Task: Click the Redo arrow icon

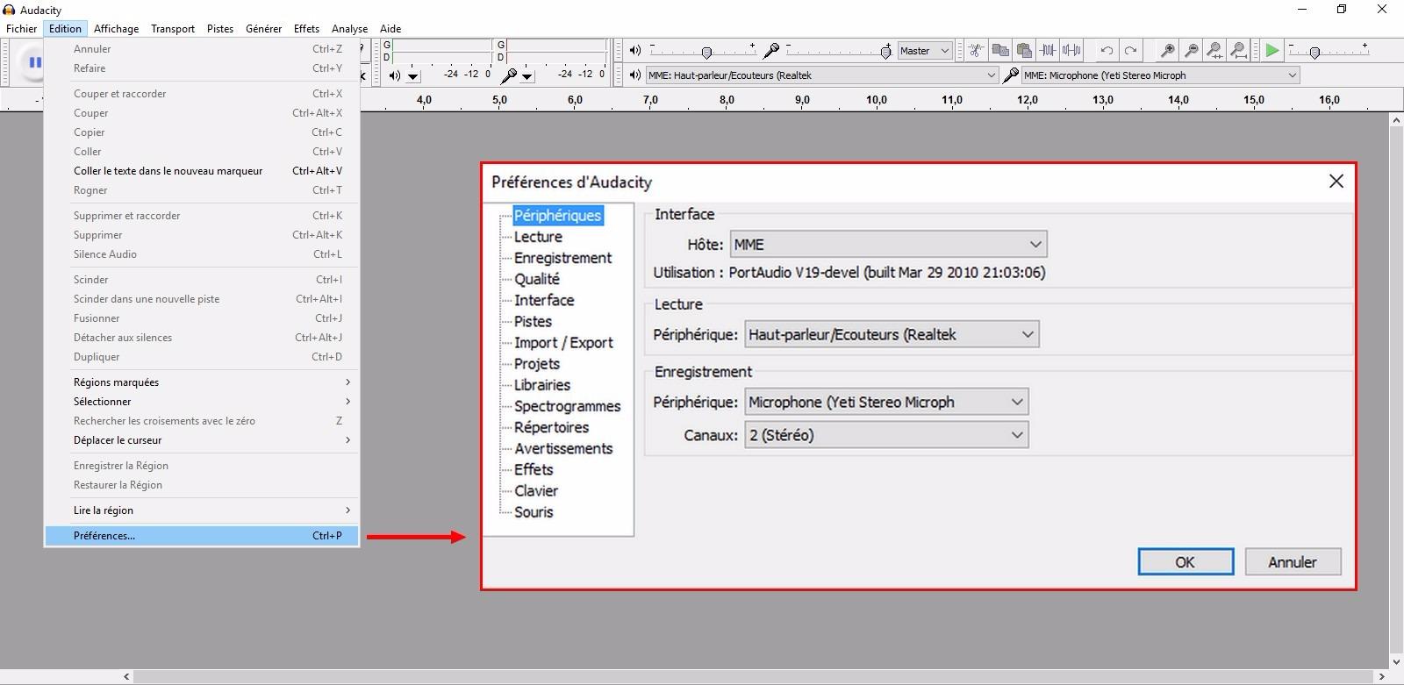Action: [1130, 51]
